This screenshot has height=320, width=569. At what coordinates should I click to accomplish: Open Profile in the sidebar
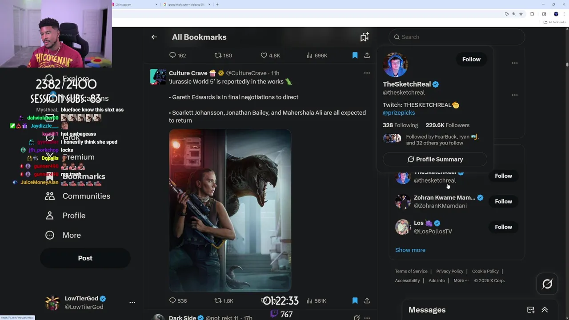coord(65,216)
